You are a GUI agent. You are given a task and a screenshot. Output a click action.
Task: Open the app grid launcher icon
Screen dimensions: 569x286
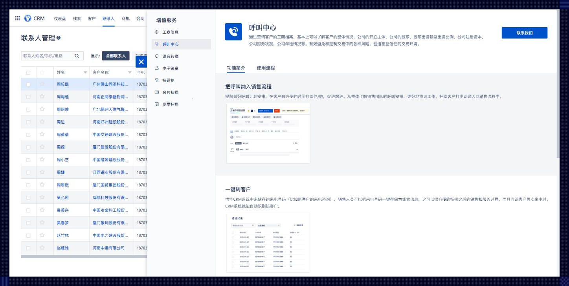pos(17,18)
